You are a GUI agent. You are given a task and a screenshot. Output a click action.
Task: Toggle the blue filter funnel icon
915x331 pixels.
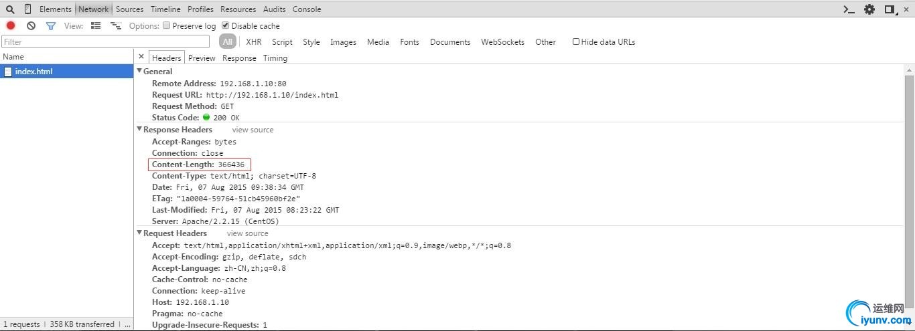coord(50,26)
